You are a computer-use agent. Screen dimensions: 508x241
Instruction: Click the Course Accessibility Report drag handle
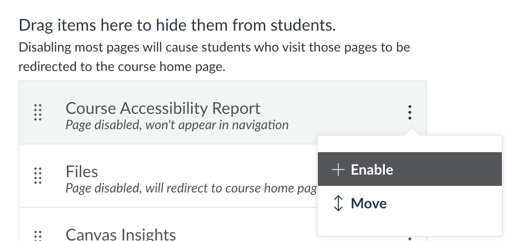(x=37, y=112)
